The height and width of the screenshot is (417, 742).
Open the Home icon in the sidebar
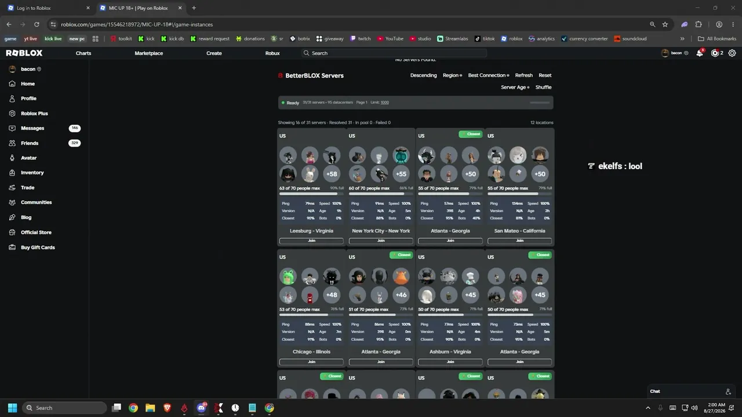[12, 84]
